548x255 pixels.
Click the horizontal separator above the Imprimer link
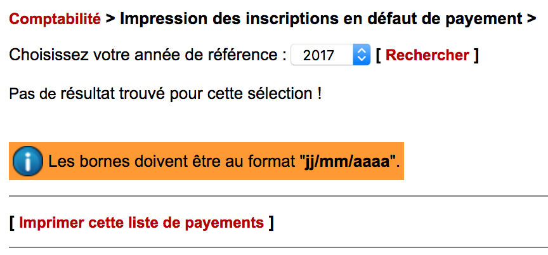coord(278,196)
